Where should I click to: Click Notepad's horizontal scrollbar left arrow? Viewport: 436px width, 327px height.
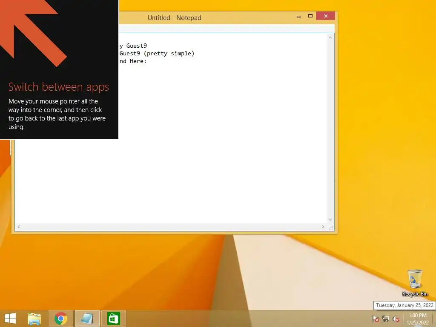[x=19, y=227]
